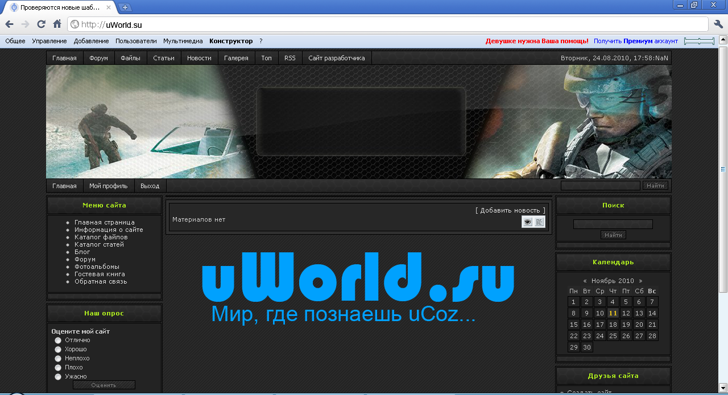Viewport: 728px width, 395px height.
Task: Open Галерея in the top navigation
Action: point(236,58)
